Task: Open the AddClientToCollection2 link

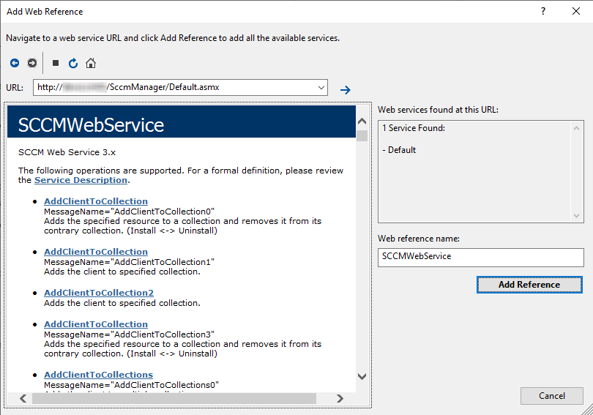Action: click(x=99, y=293)
